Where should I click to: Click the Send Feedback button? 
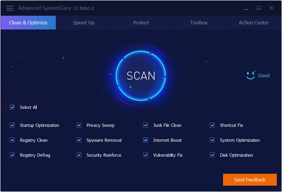tap(250, 180)
